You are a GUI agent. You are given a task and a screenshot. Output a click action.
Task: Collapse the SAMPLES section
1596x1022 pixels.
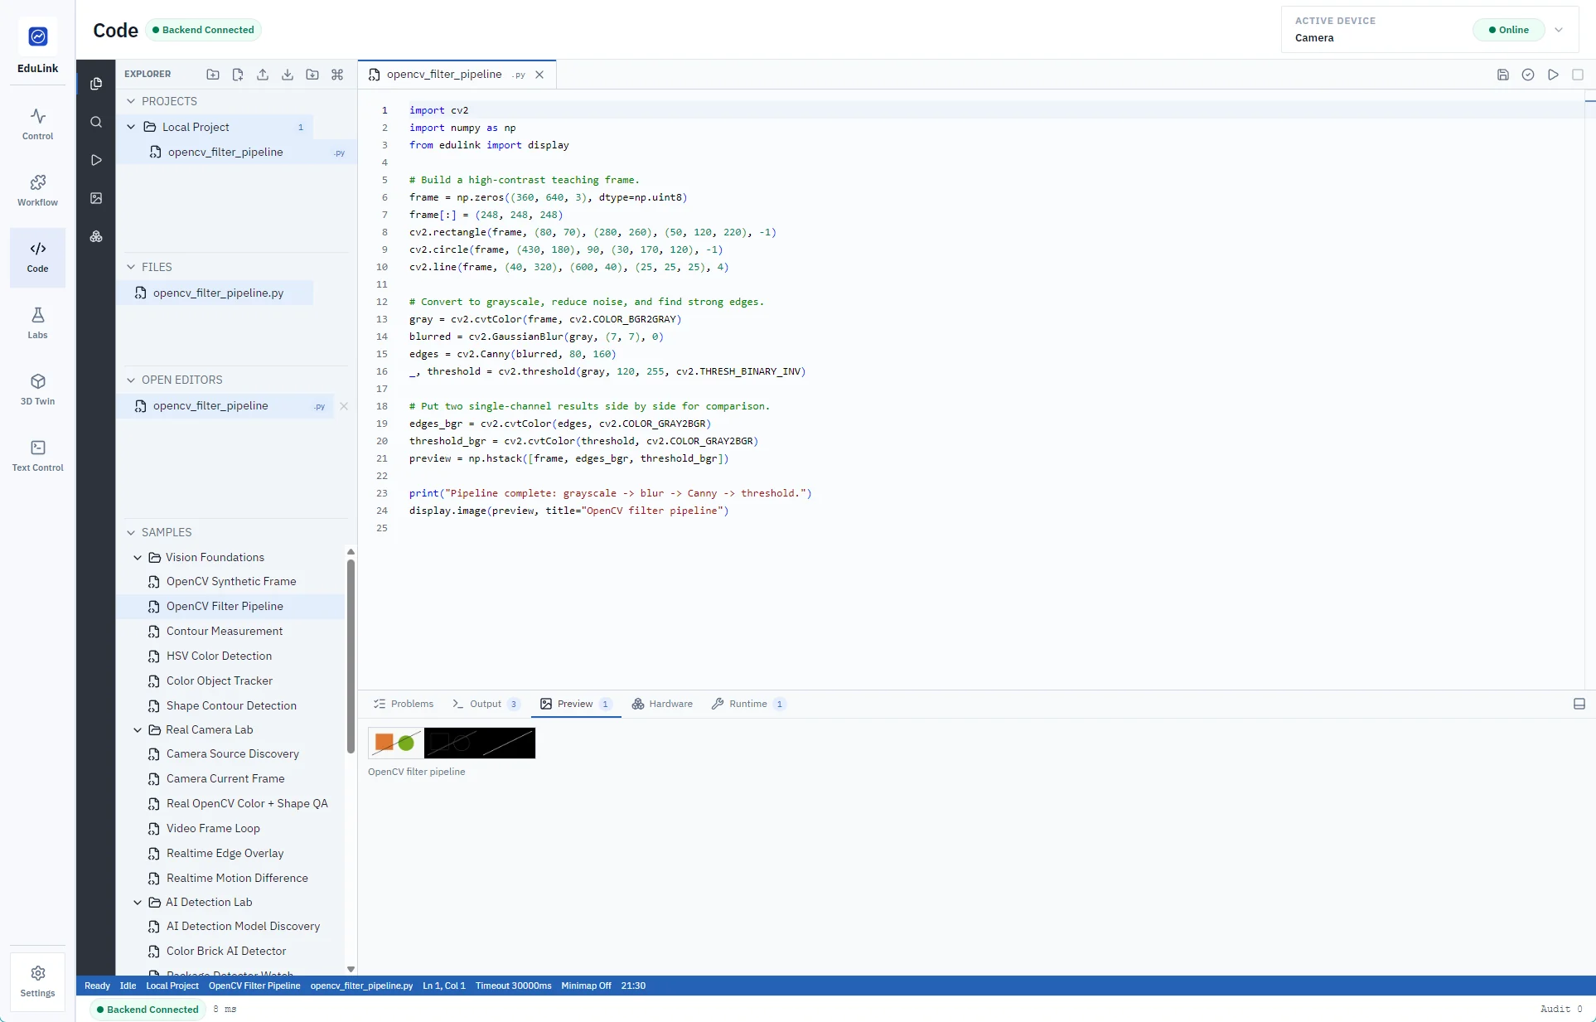point(131,532)
